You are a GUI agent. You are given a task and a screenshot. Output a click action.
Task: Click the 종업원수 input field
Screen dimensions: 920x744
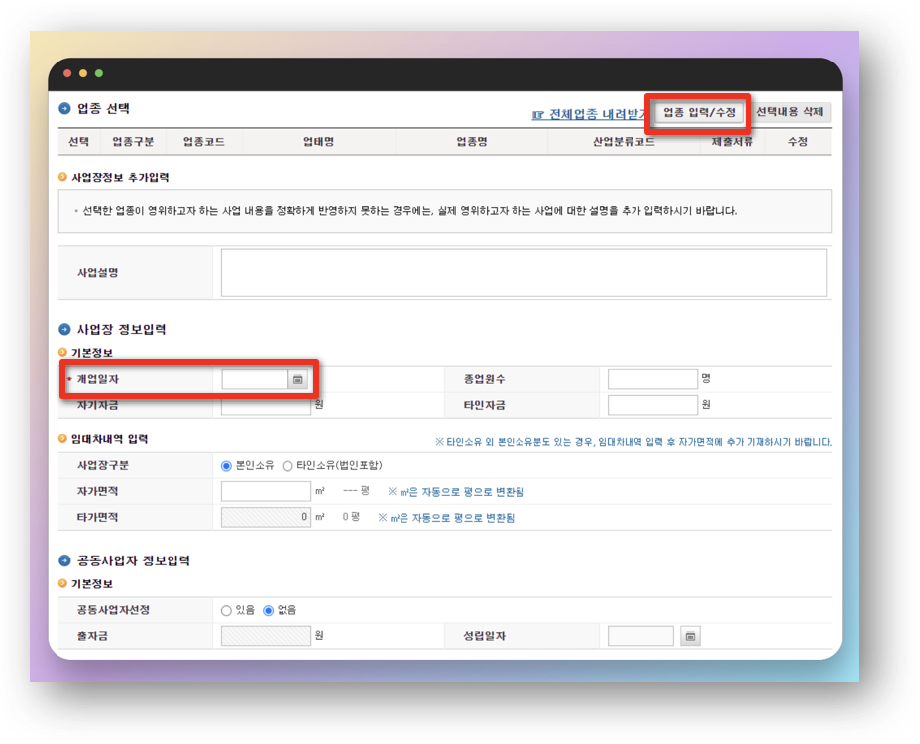(652, 379)
